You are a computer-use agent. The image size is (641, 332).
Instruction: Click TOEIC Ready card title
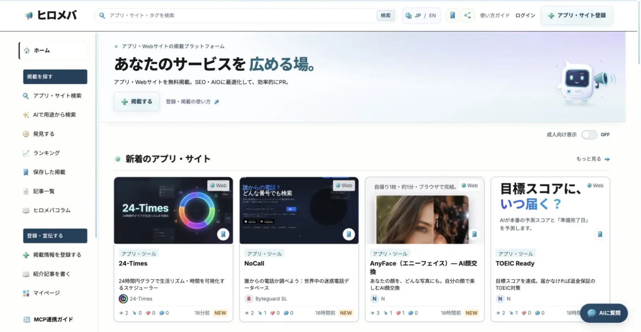[x=515, y=263]
